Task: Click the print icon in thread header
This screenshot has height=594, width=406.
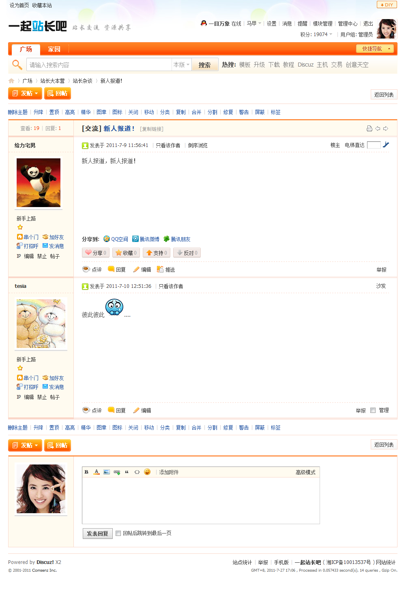Action: (369, 129)
